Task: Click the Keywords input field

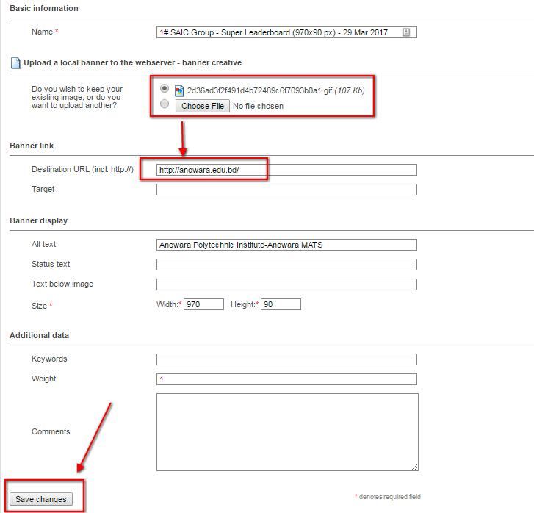Action: coord(286,359)
